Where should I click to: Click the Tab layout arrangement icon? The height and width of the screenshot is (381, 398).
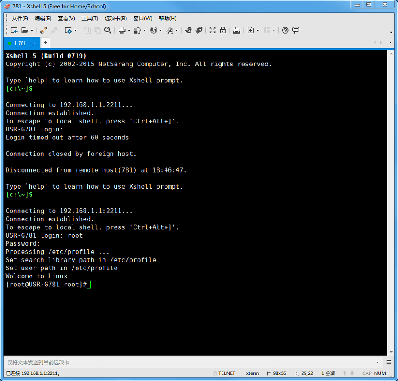coord(267,30)
